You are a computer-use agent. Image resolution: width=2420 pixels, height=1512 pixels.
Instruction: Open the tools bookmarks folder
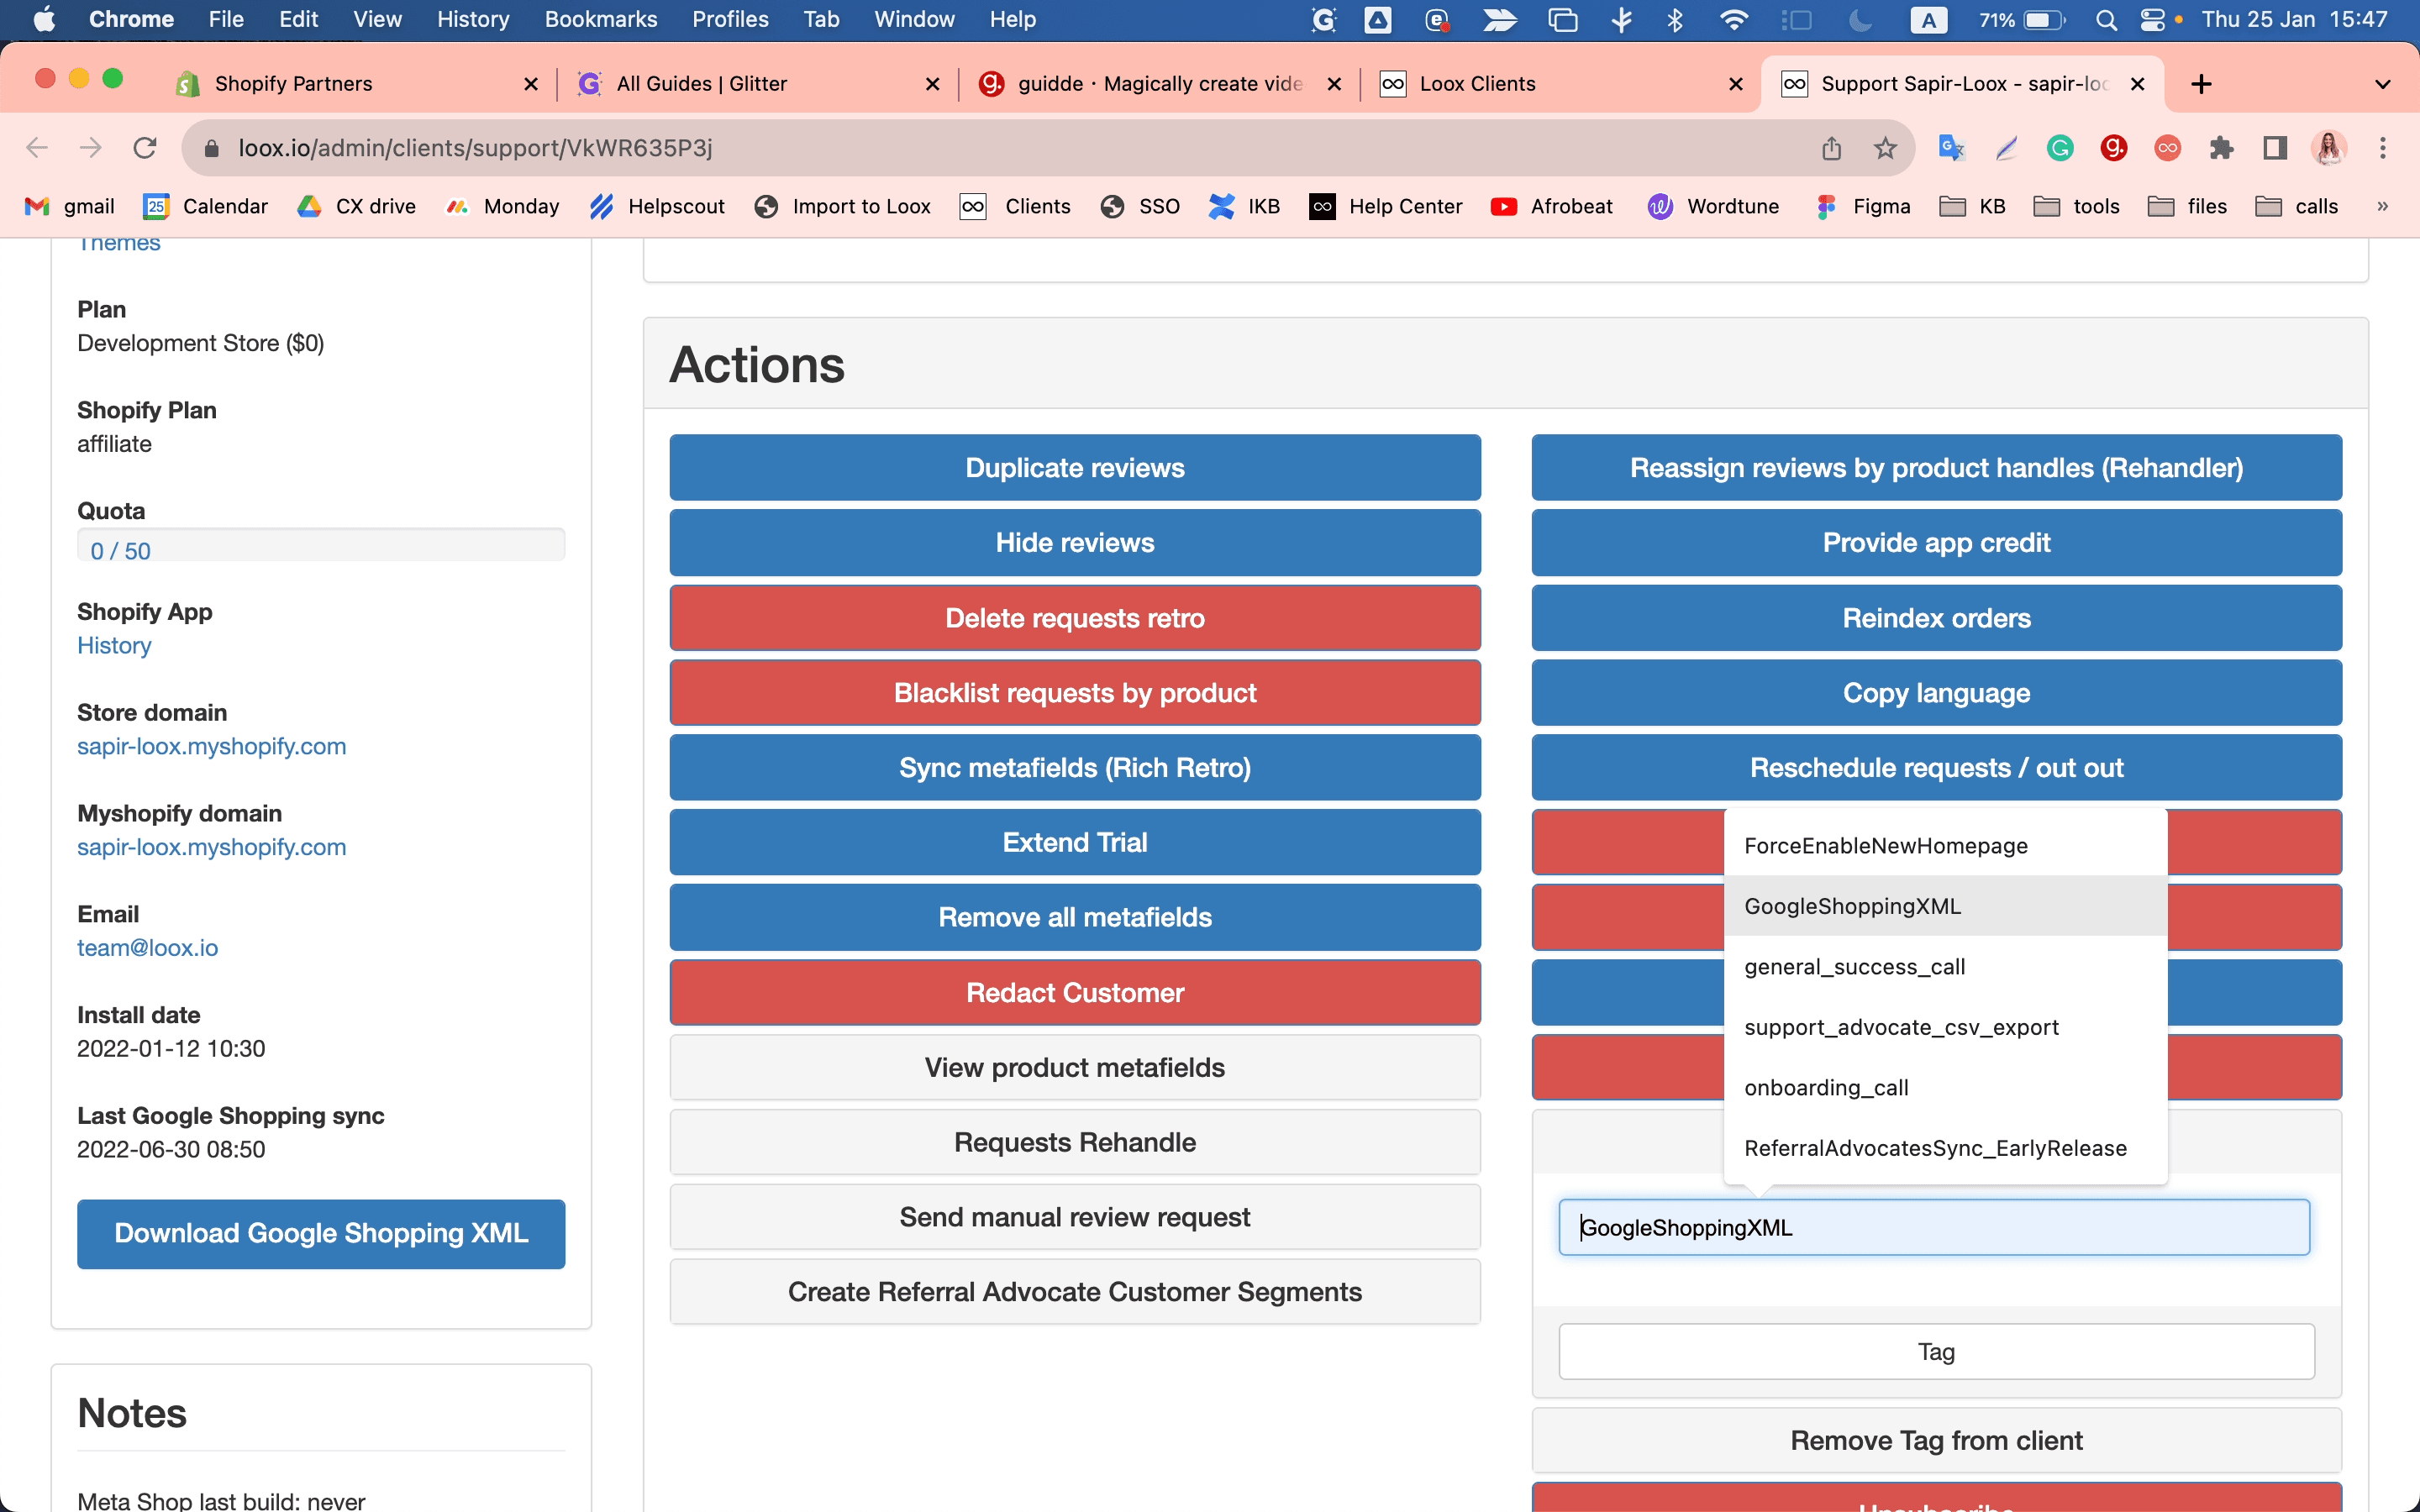coord(2076,206)
